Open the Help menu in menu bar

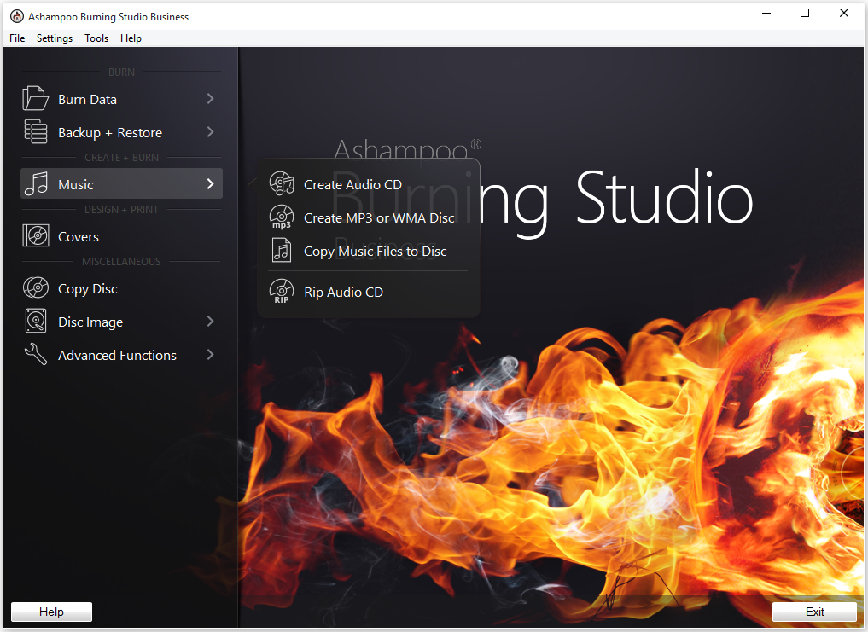131,38
